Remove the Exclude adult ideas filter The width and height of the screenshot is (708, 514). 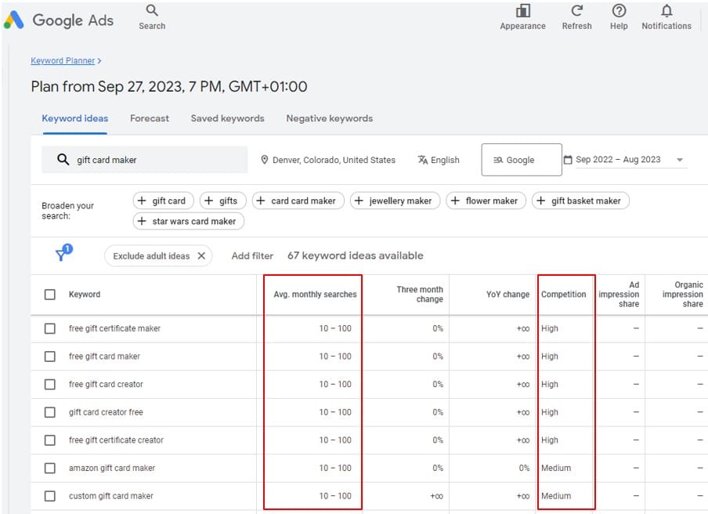click(201, 255)
